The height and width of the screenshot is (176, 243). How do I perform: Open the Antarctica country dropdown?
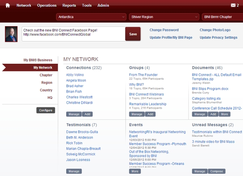[91, 17]
